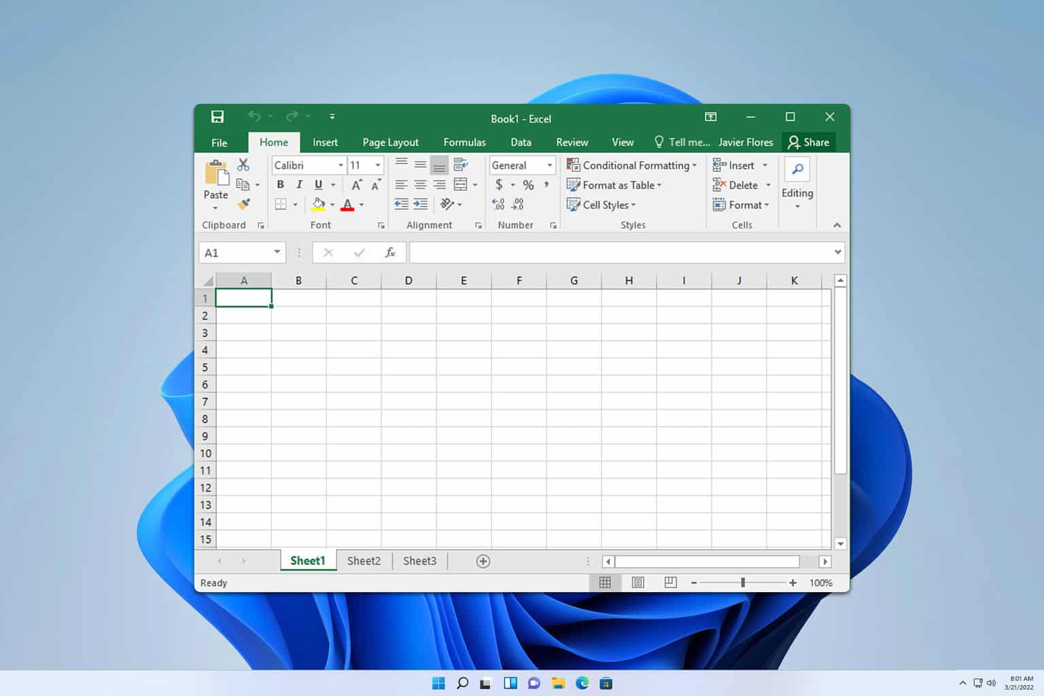This screenshot has height=696, width=1044.
Task: Switch to Page Layout view in status bar
Action: (638, 582)
